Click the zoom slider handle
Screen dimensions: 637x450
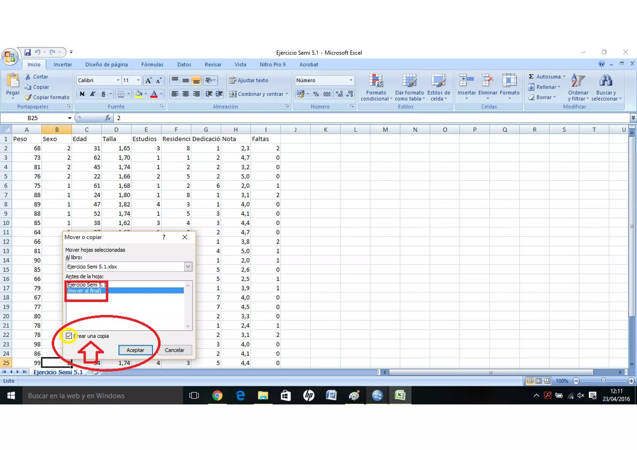pyautogui.click(x=603, y=381)
